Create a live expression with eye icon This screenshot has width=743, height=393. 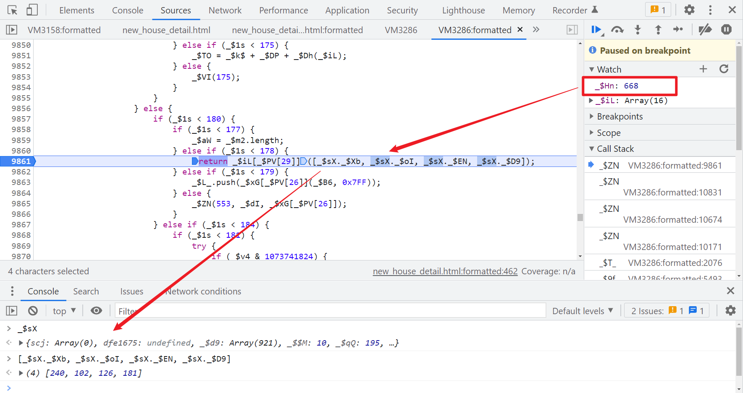pyautogui.click(x=96, y=311)
